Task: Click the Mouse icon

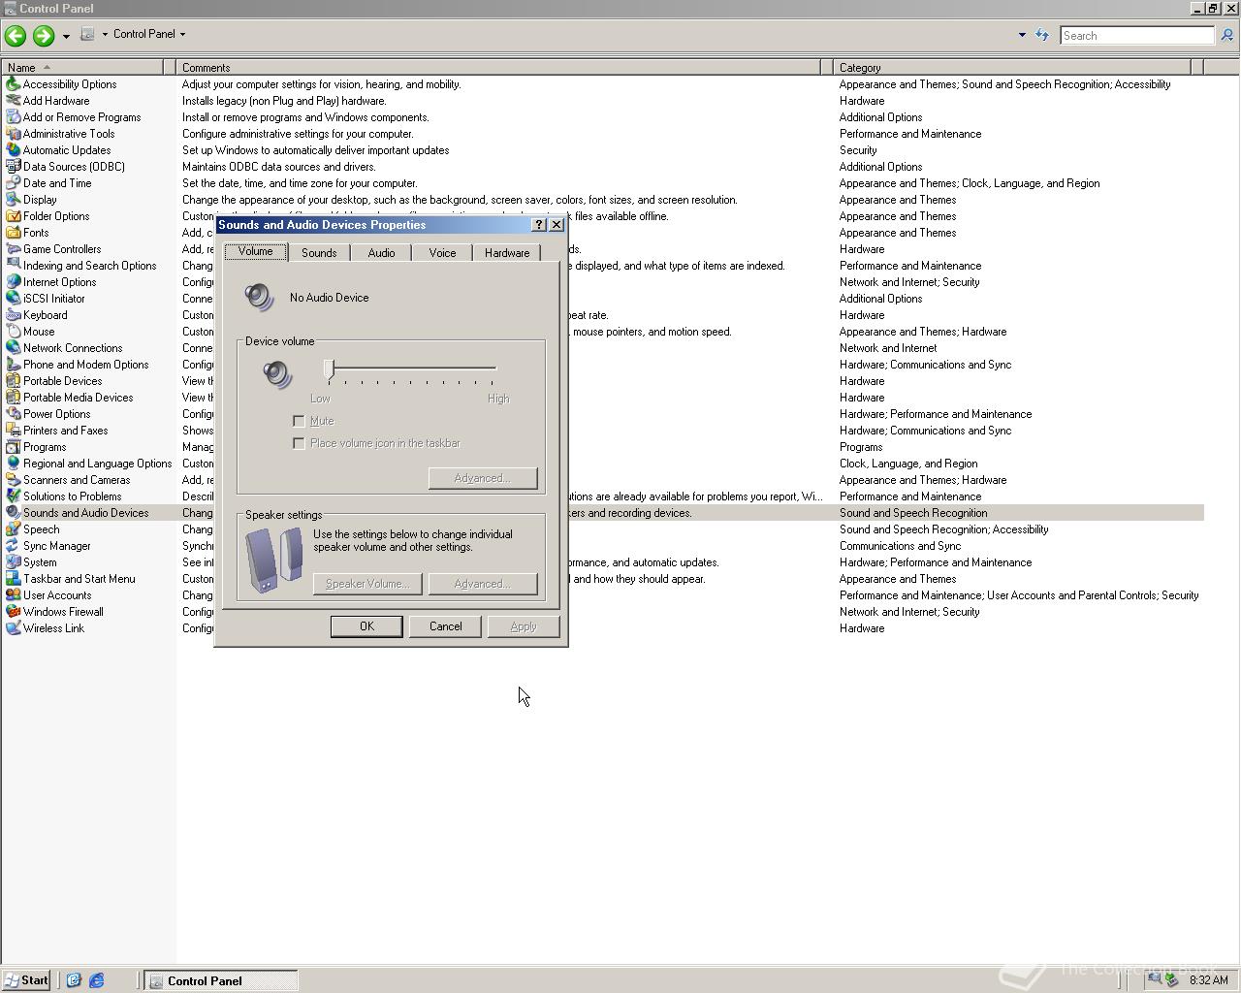Action: pos(13,332)
